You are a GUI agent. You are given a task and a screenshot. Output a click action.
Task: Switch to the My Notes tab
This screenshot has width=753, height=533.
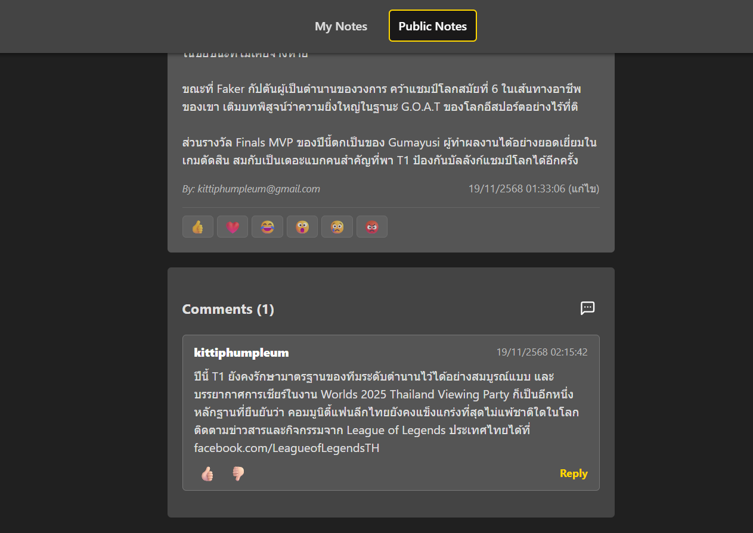341,26
